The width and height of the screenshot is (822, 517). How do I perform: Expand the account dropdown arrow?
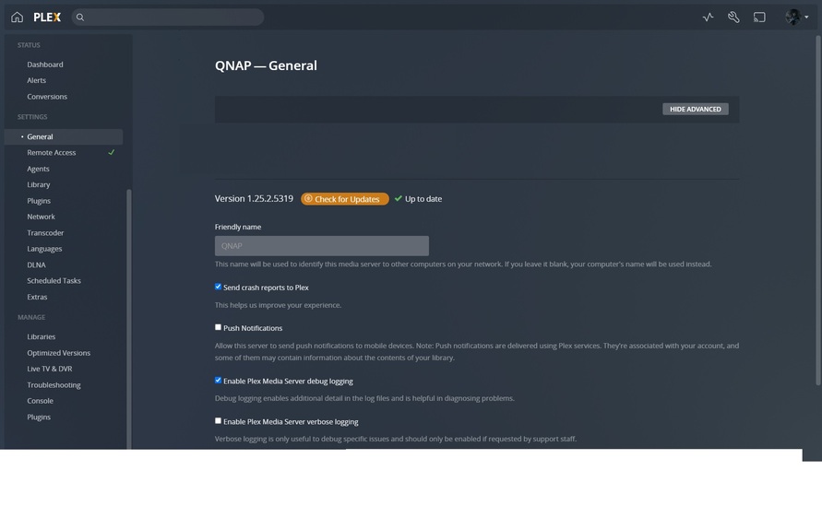click(806, 18)
